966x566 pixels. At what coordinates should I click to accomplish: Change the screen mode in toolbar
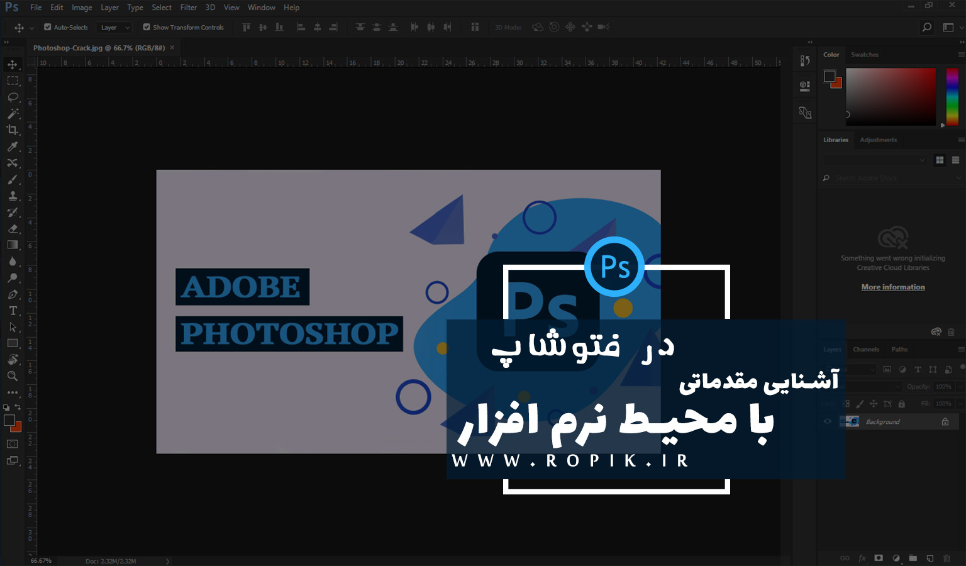(13, 461)
